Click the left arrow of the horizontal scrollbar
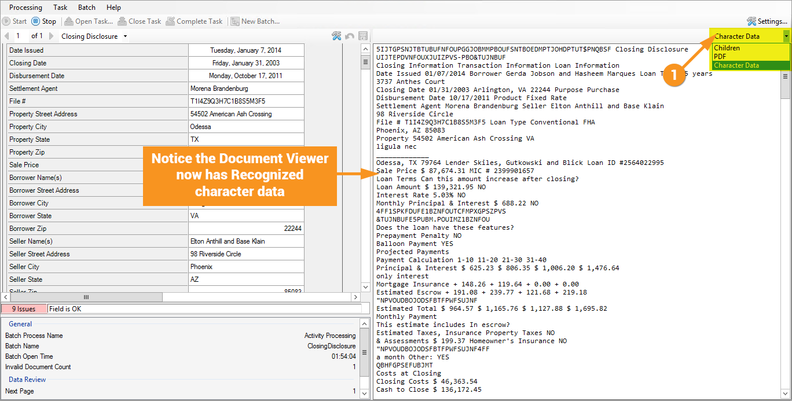792x401 pixels. (7, 297)
